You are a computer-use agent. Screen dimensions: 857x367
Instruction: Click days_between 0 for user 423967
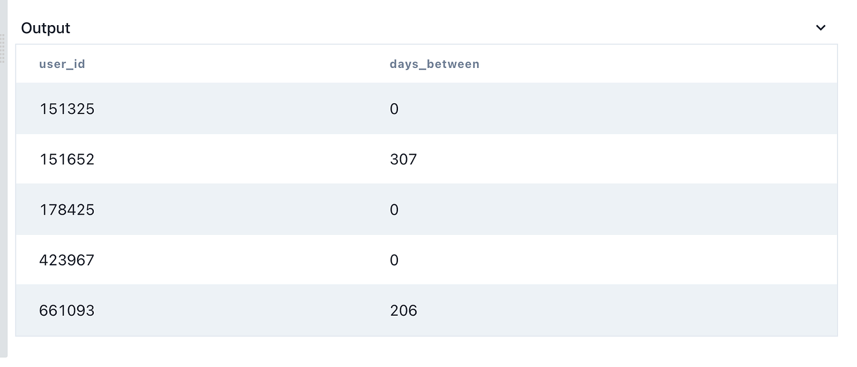(x=394, y=260)
